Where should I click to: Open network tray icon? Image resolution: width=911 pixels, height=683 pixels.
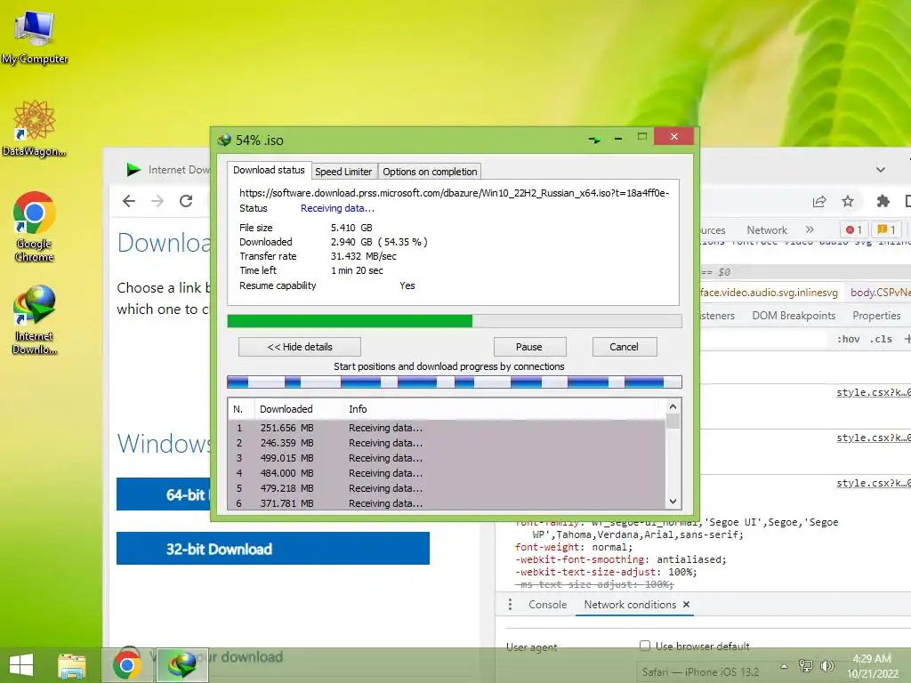806,665
